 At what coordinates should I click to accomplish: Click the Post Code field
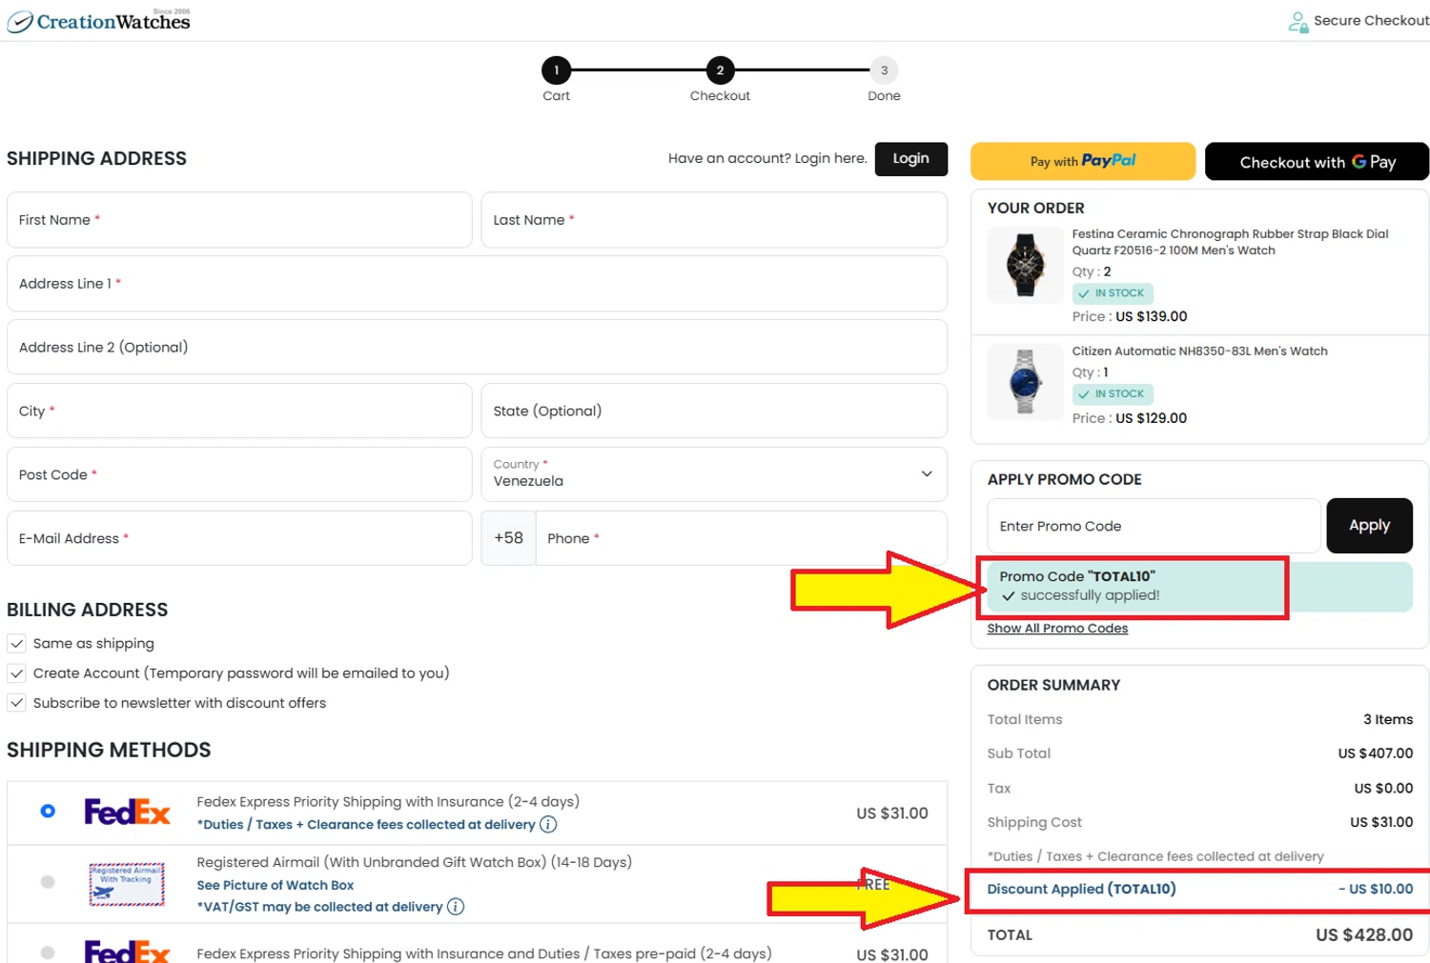coord(239,474)
